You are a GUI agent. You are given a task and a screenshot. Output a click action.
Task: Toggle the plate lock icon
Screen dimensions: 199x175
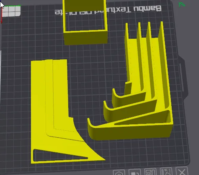click(134, 172)
